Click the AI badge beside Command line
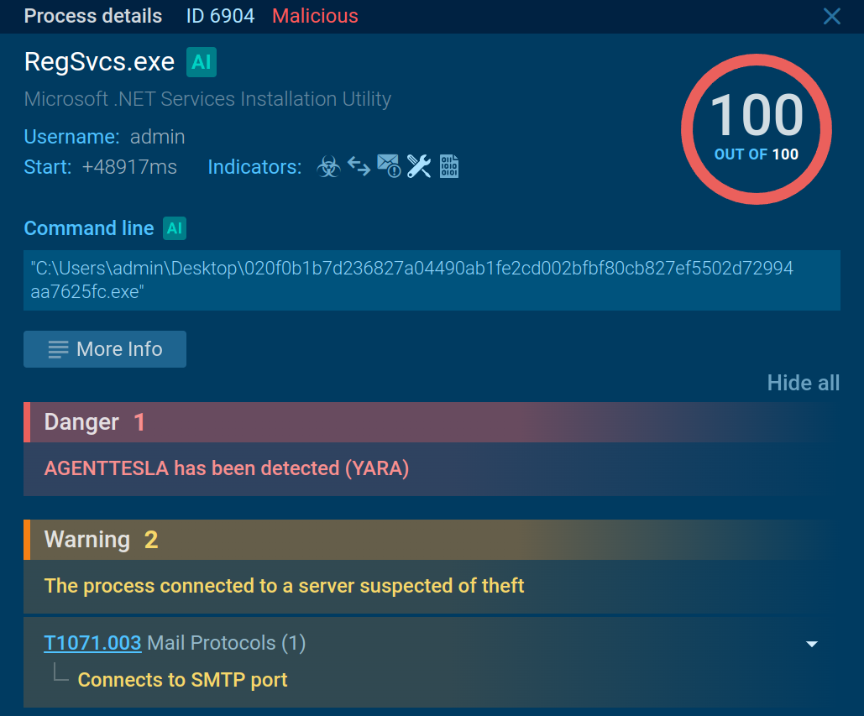The height and width of the screenshot is (716, 864). pos(175,228)
